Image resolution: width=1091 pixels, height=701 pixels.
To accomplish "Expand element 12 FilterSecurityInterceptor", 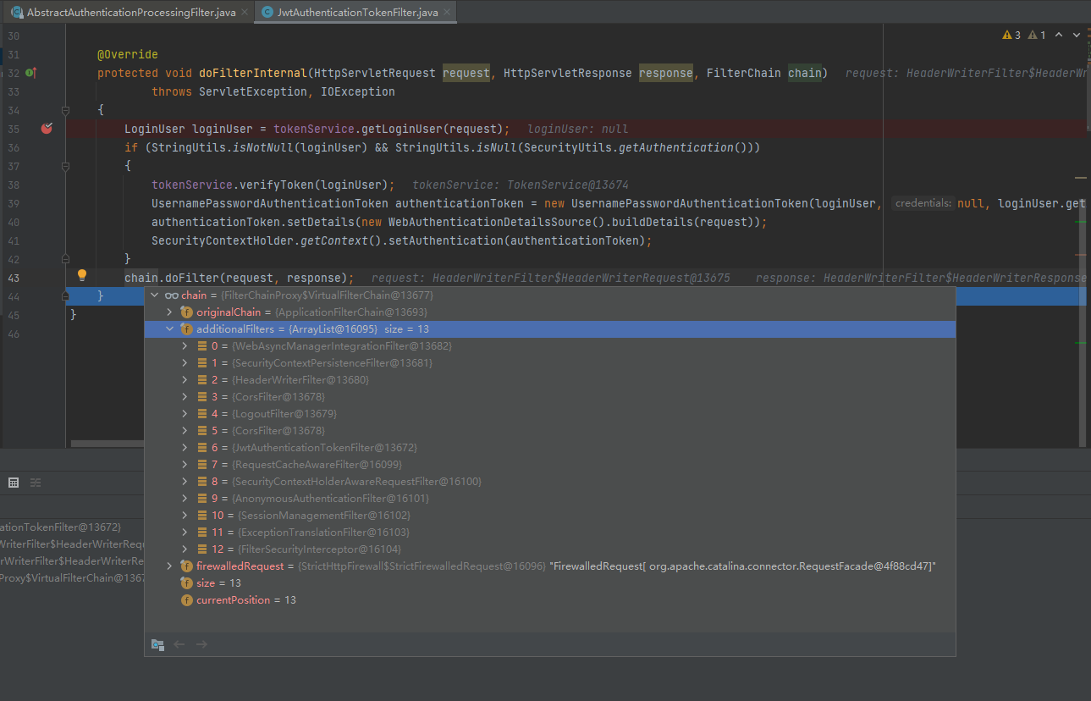I will [185, 549].
